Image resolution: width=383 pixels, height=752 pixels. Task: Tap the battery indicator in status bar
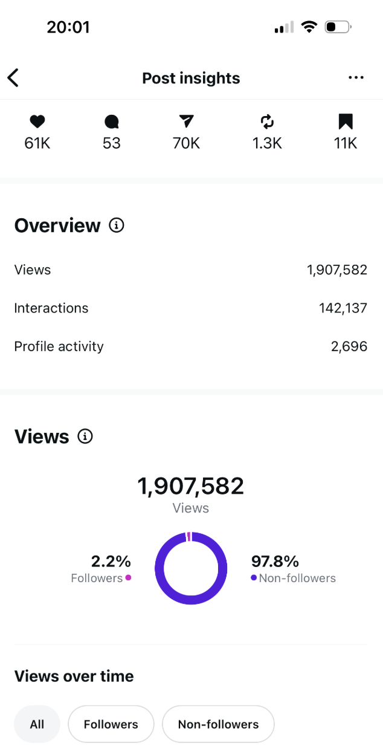[337, 27]
